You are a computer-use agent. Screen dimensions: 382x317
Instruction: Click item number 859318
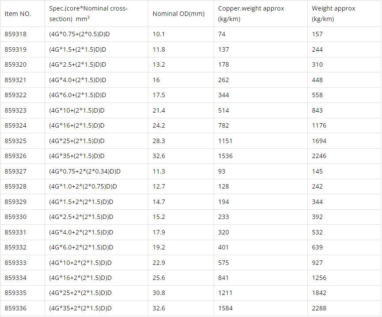[15, 34]
